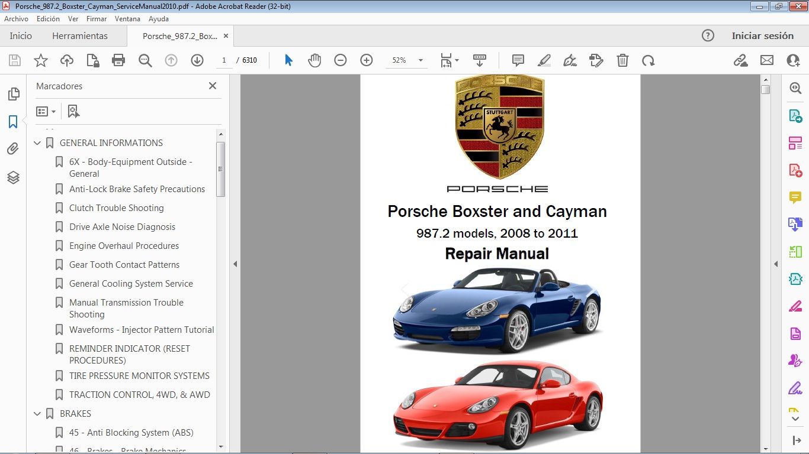The width and height of the screenshot is (809, 454).
Task: Toggle the Page thumbnails panel
Action: point(13,94)
